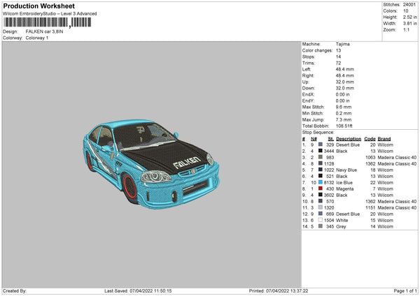Click the Navy Blue color swatch
420x296 pixels.
(x=321, y=170)
